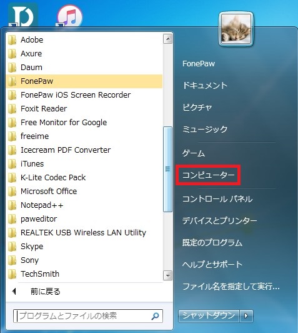298x333 pixels.
Task: Click the Foxit Reader folder icon
Action: (12, 109)
